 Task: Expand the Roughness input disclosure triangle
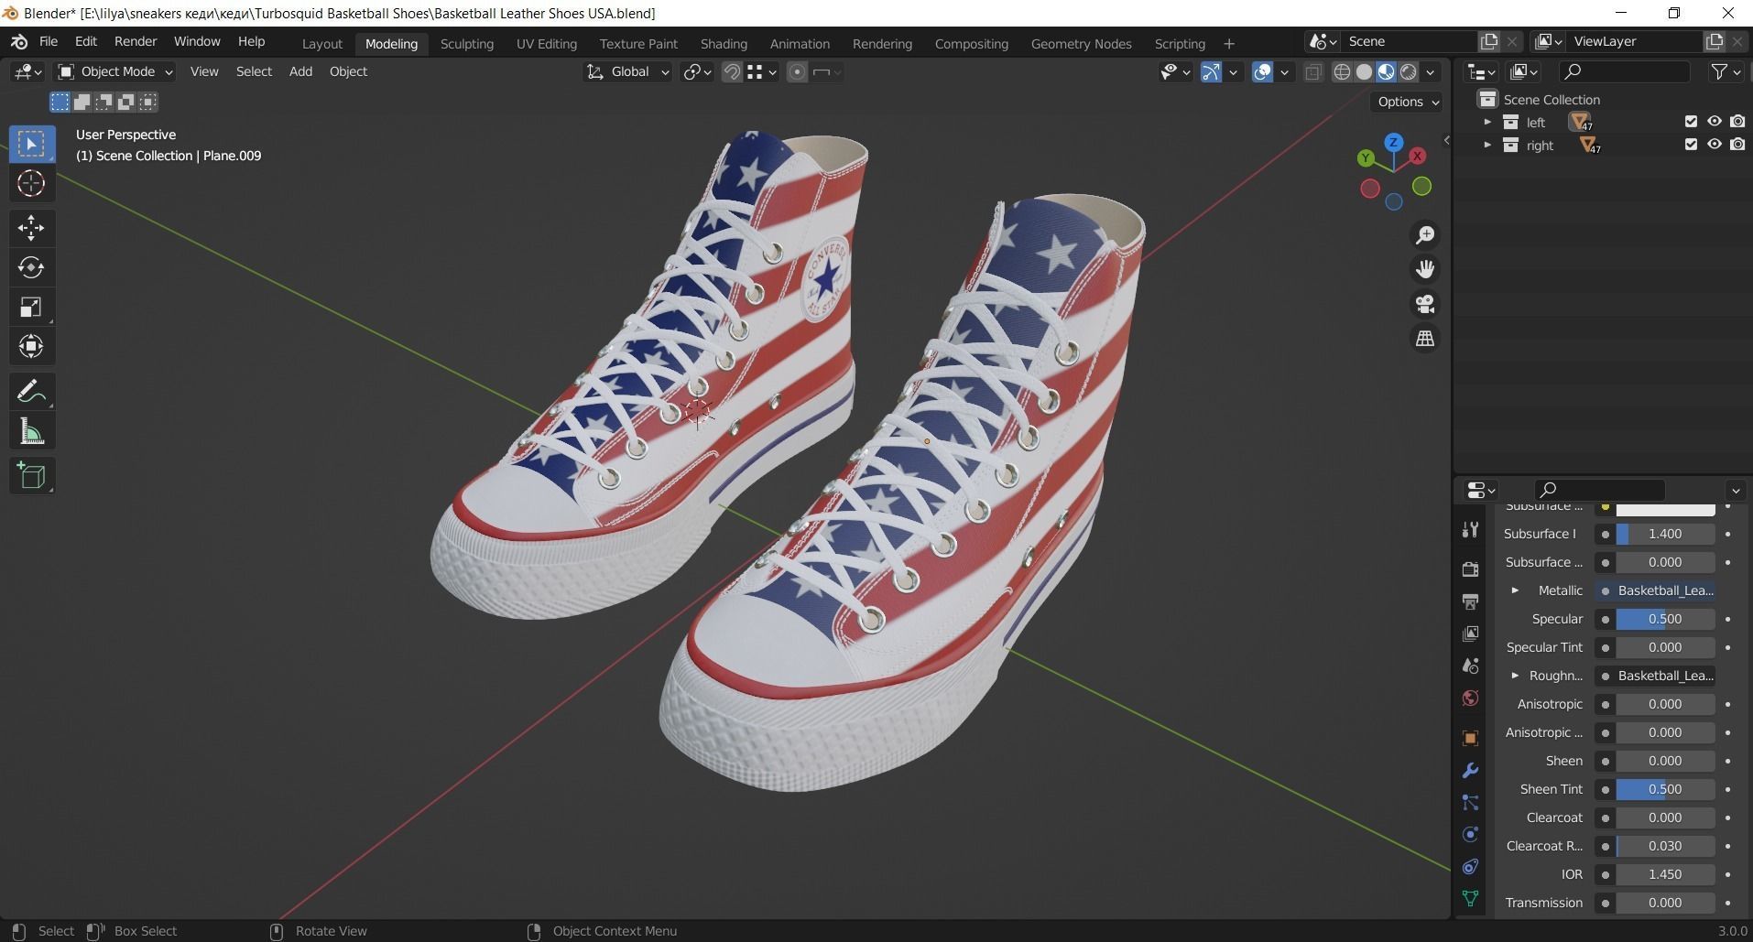(x=1515, y=676)
